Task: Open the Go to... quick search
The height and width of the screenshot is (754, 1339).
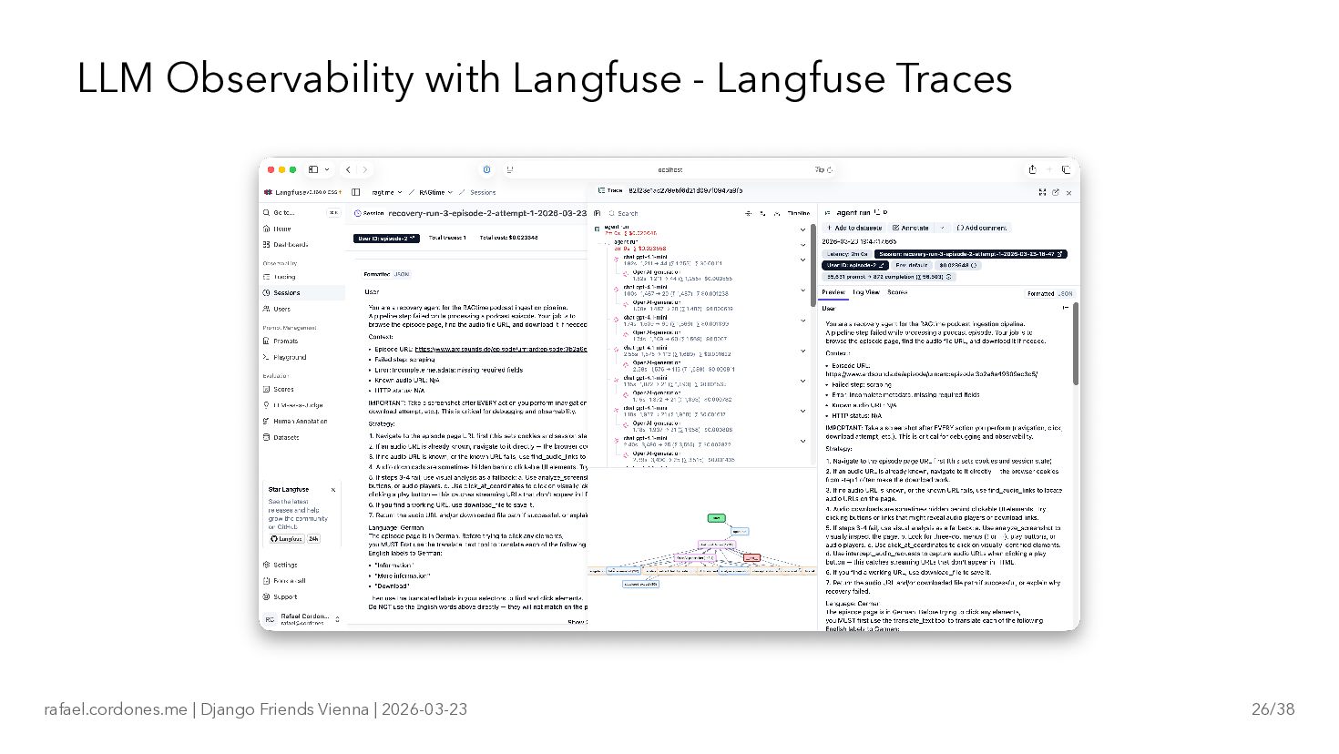Action: 301,212
